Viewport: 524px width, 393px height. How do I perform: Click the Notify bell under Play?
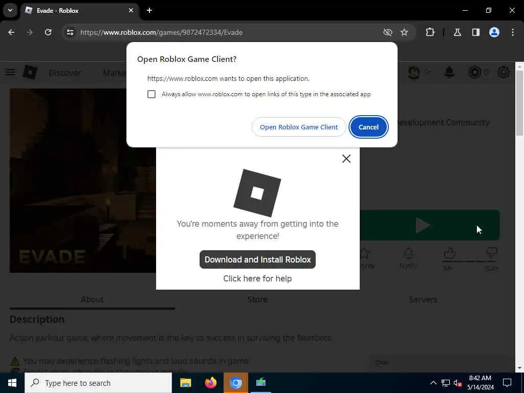coord(408,253)
